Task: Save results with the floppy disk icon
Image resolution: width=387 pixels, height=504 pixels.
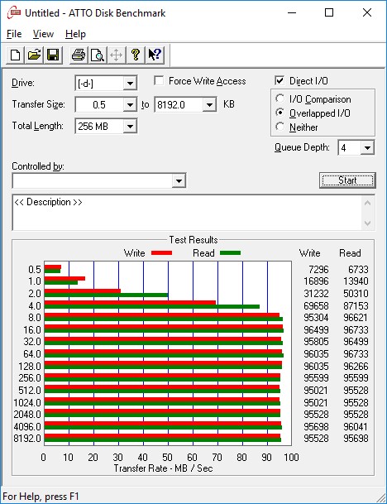Action: pyautogui.click(x=53, y=55)
